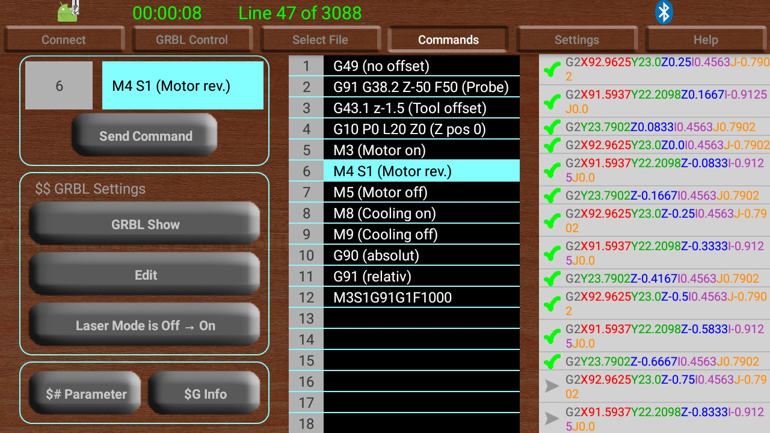Toggle Laser Mode from Off to On
The height and width of the screenshot is (433, 770).
click(x=145, y=325)
